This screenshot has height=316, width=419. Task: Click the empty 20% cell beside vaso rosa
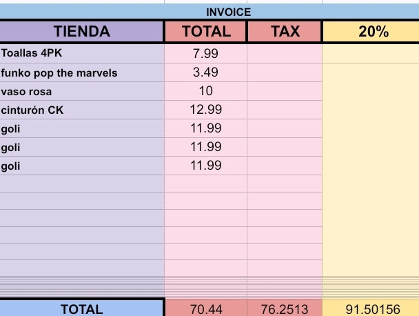tap(373, 91)
